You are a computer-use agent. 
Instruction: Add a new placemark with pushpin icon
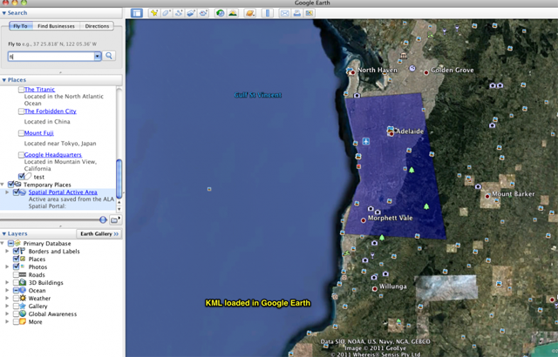[154, 13]
